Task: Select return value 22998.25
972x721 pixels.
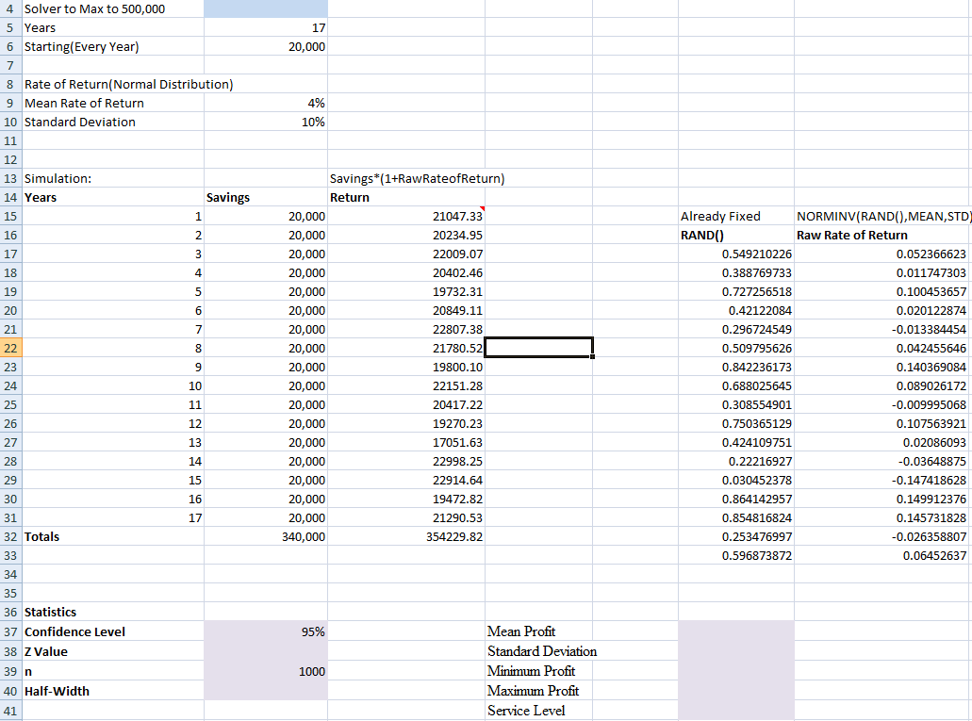Action: click(x=406, y=461)
